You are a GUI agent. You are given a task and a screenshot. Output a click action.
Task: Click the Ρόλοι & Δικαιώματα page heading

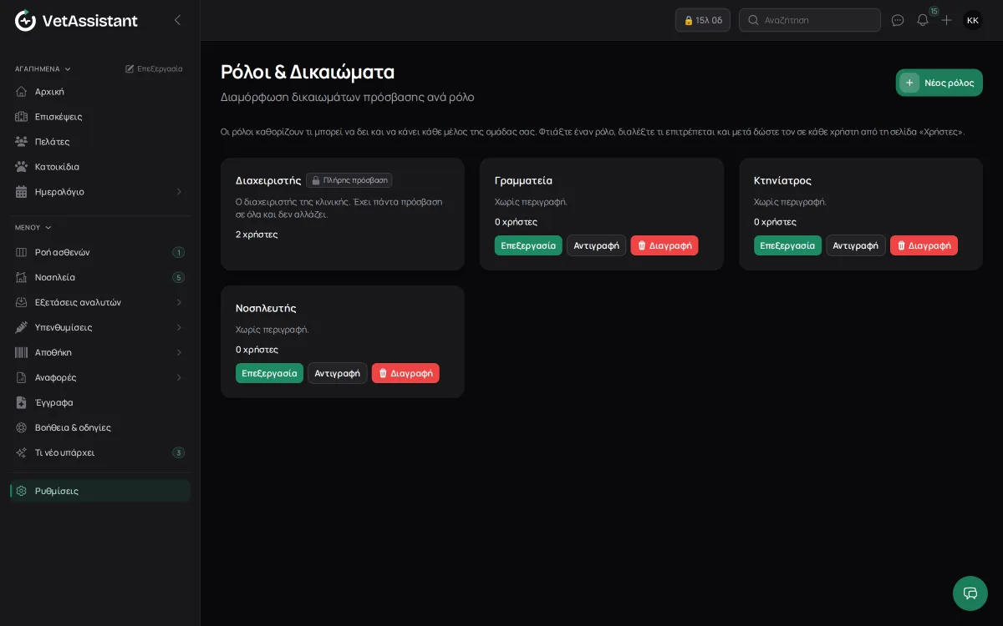coord(308,72)
